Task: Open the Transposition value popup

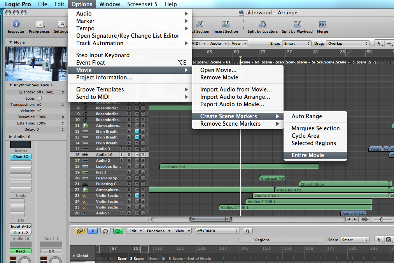Action: pyautogui.click(x=50, y=105)
